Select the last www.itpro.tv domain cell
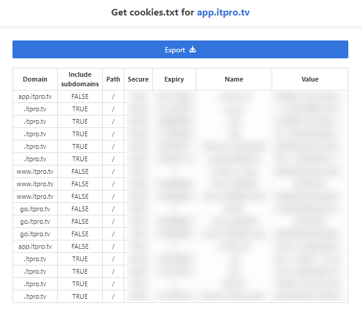362x316 pixels. tap(35, 196)
